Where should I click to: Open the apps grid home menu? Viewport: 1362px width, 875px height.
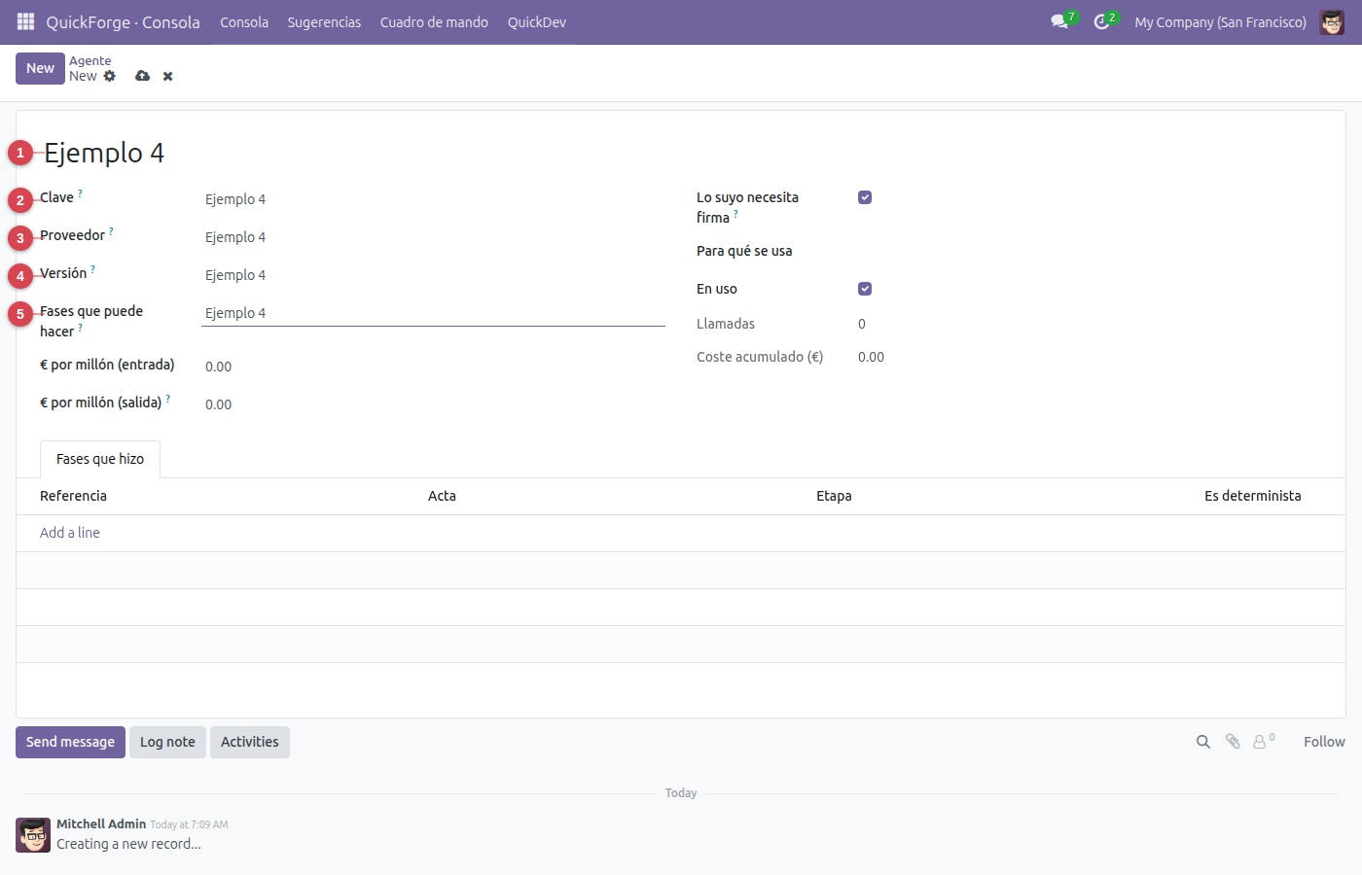[x=25, y=21]
